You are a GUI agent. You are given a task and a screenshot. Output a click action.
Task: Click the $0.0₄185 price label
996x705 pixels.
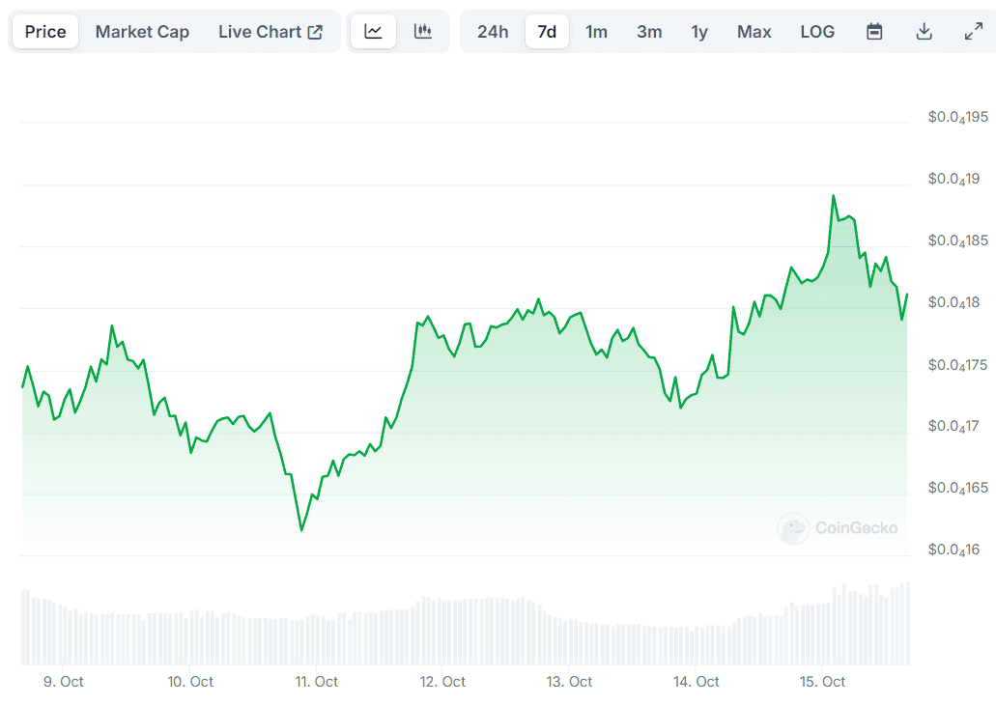[x=958, y=240]
